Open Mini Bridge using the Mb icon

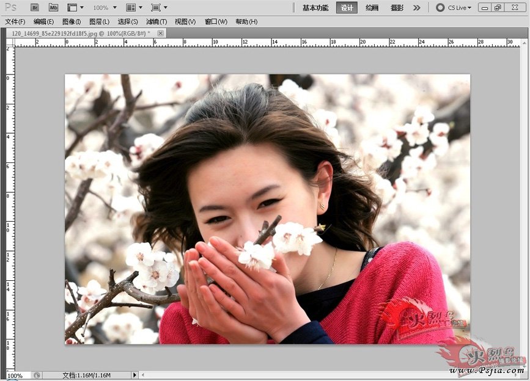click(53, 7)
